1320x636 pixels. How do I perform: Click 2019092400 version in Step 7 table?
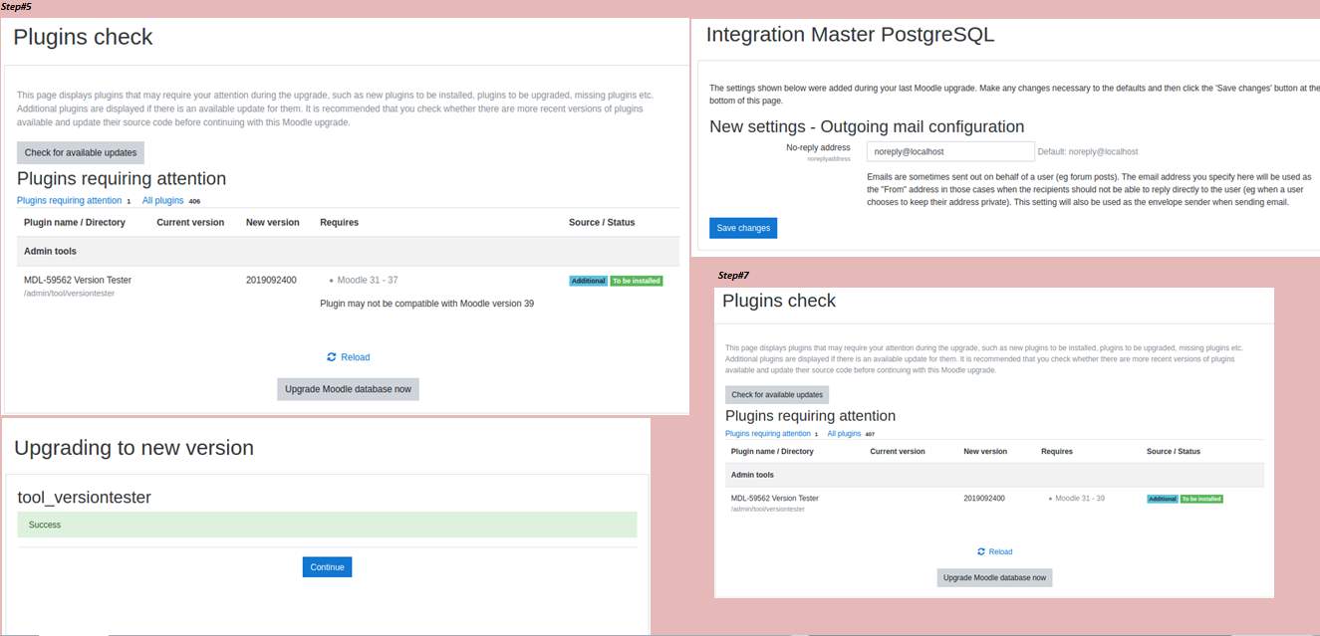click(x=984, y=498)
